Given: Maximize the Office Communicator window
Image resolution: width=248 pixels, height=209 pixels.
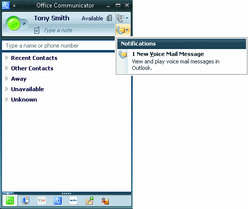Looking at the screenshot, I should tap(118, 5).
